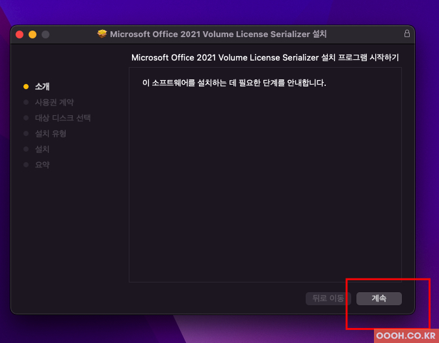
Task: Select the 소개 step in sidebar
Action: [42, 87]
